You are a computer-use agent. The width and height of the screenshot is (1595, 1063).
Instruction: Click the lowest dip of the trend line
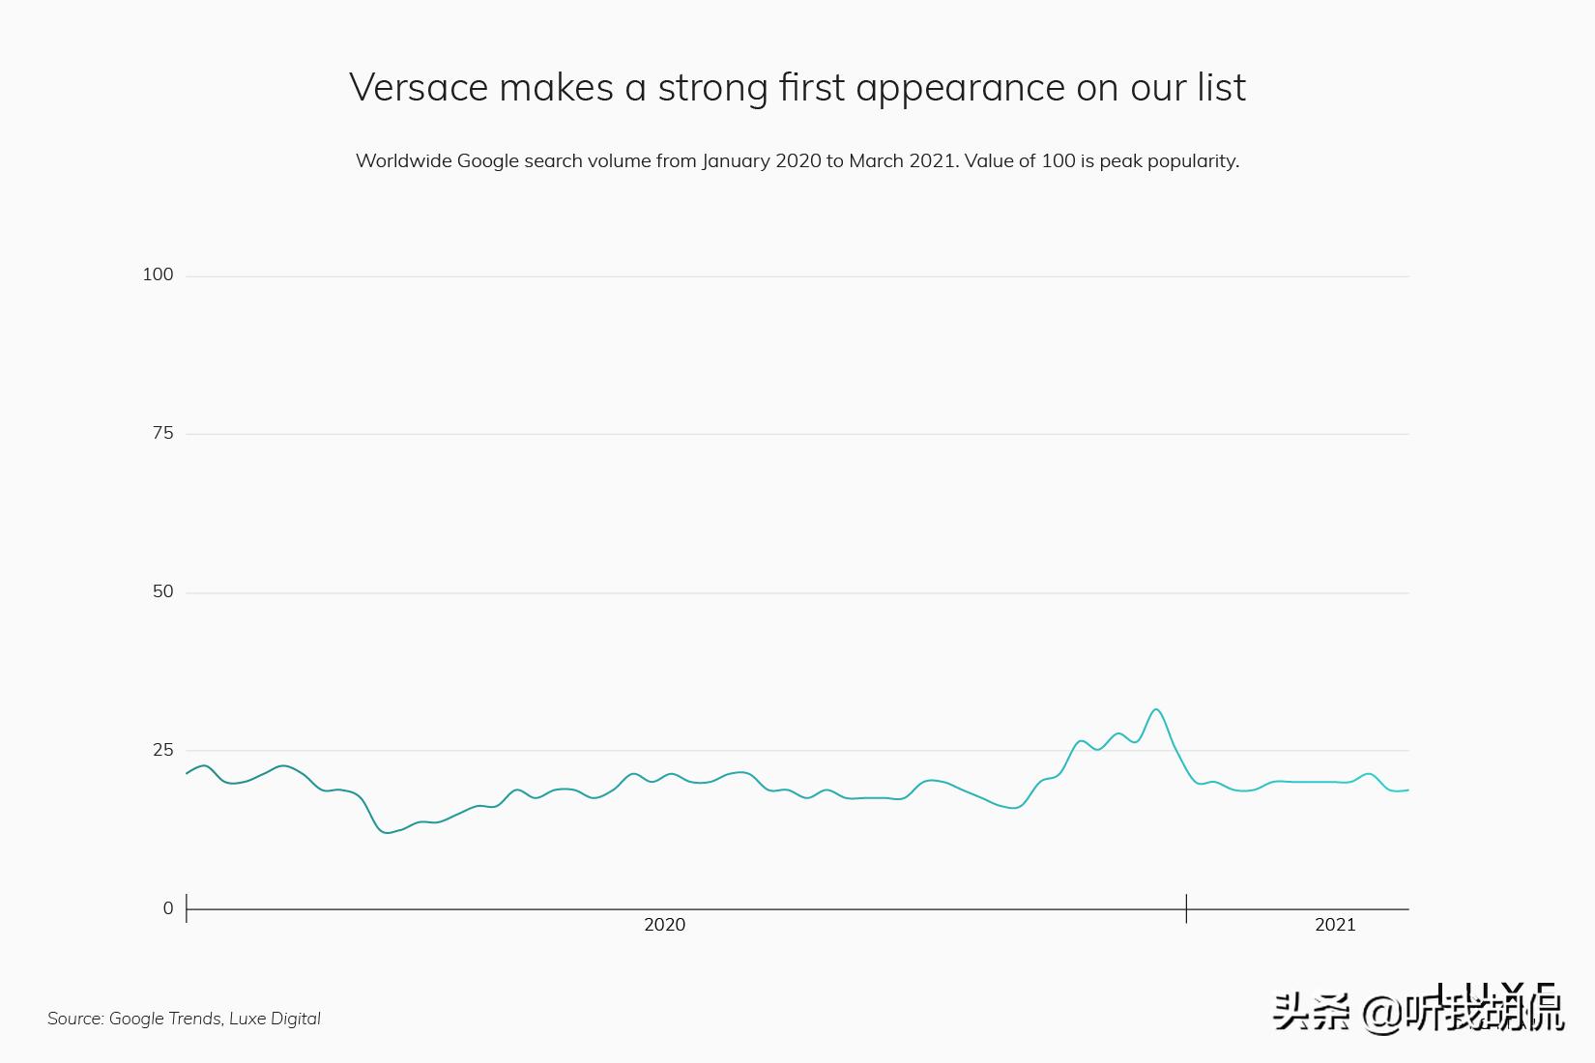point(388,832)
